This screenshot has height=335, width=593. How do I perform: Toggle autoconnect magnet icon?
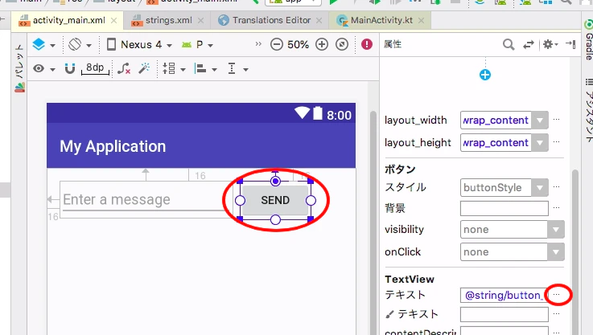[69, 68]
